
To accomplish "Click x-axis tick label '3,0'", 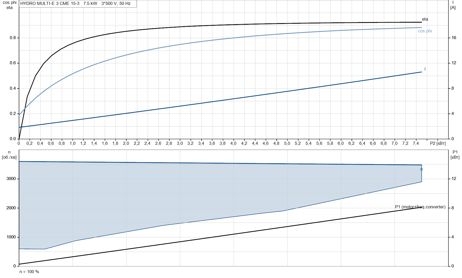I will coord(180,143).
